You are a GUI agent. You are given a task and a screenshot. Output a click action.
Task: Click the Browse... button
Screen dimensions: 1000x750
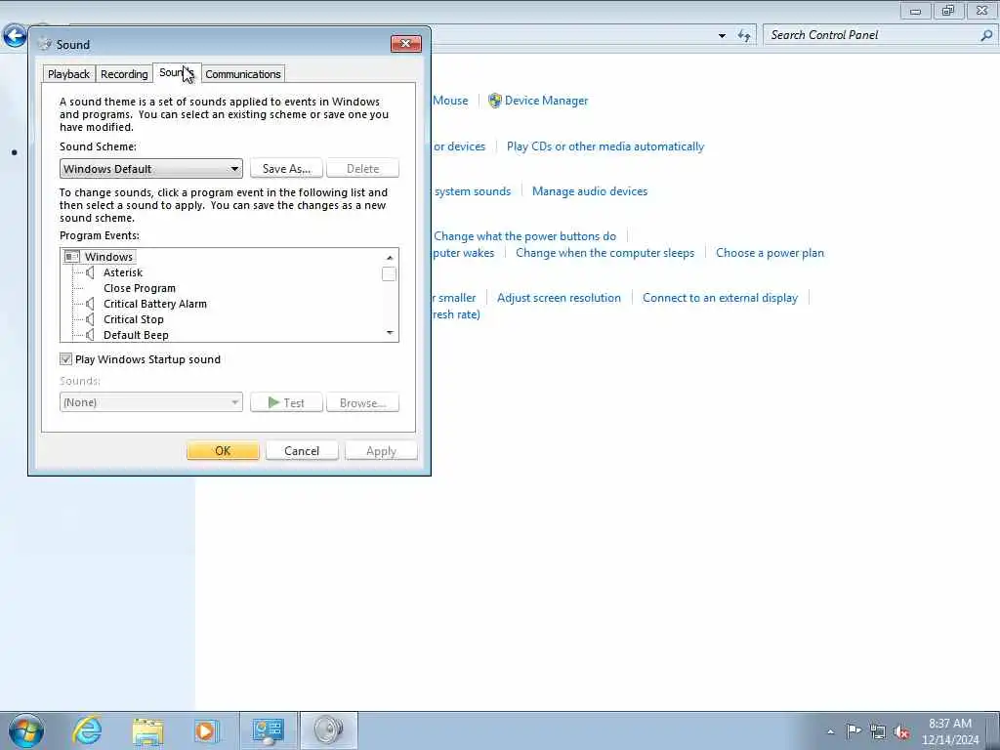tap(363, 402)
